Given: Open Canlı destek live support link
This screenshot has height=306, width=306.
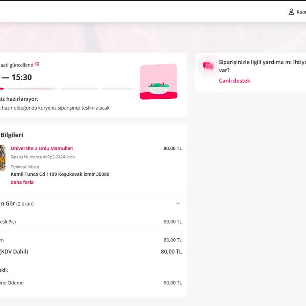Looking at the screenshot, I should pos(234,80).
